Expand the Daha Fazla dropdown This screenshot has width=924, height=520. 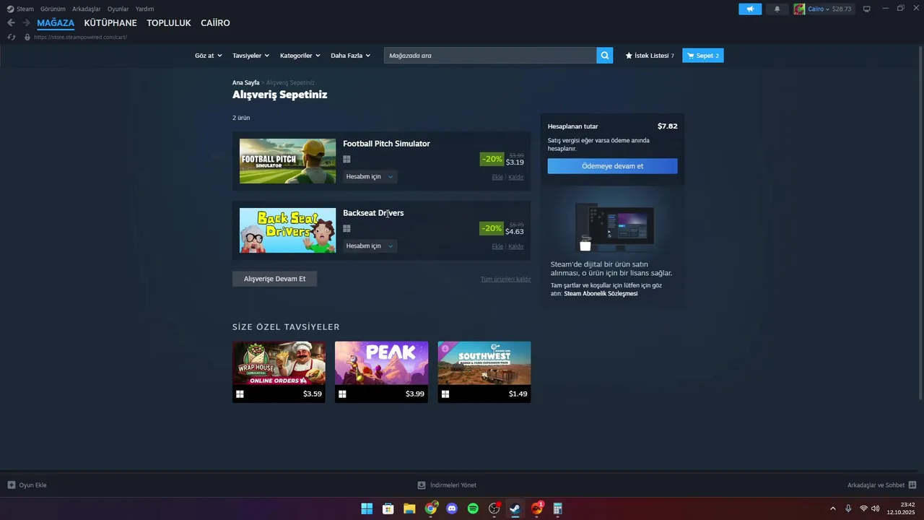(350, 56)
